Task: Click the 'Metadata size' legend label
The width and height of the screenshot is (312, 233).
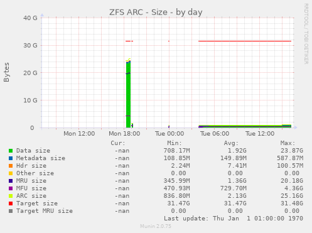Action: [41, 158]
